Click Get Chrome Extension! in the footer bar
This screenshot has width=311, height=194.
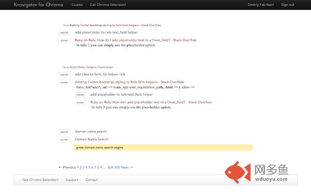tap(40, 180)
